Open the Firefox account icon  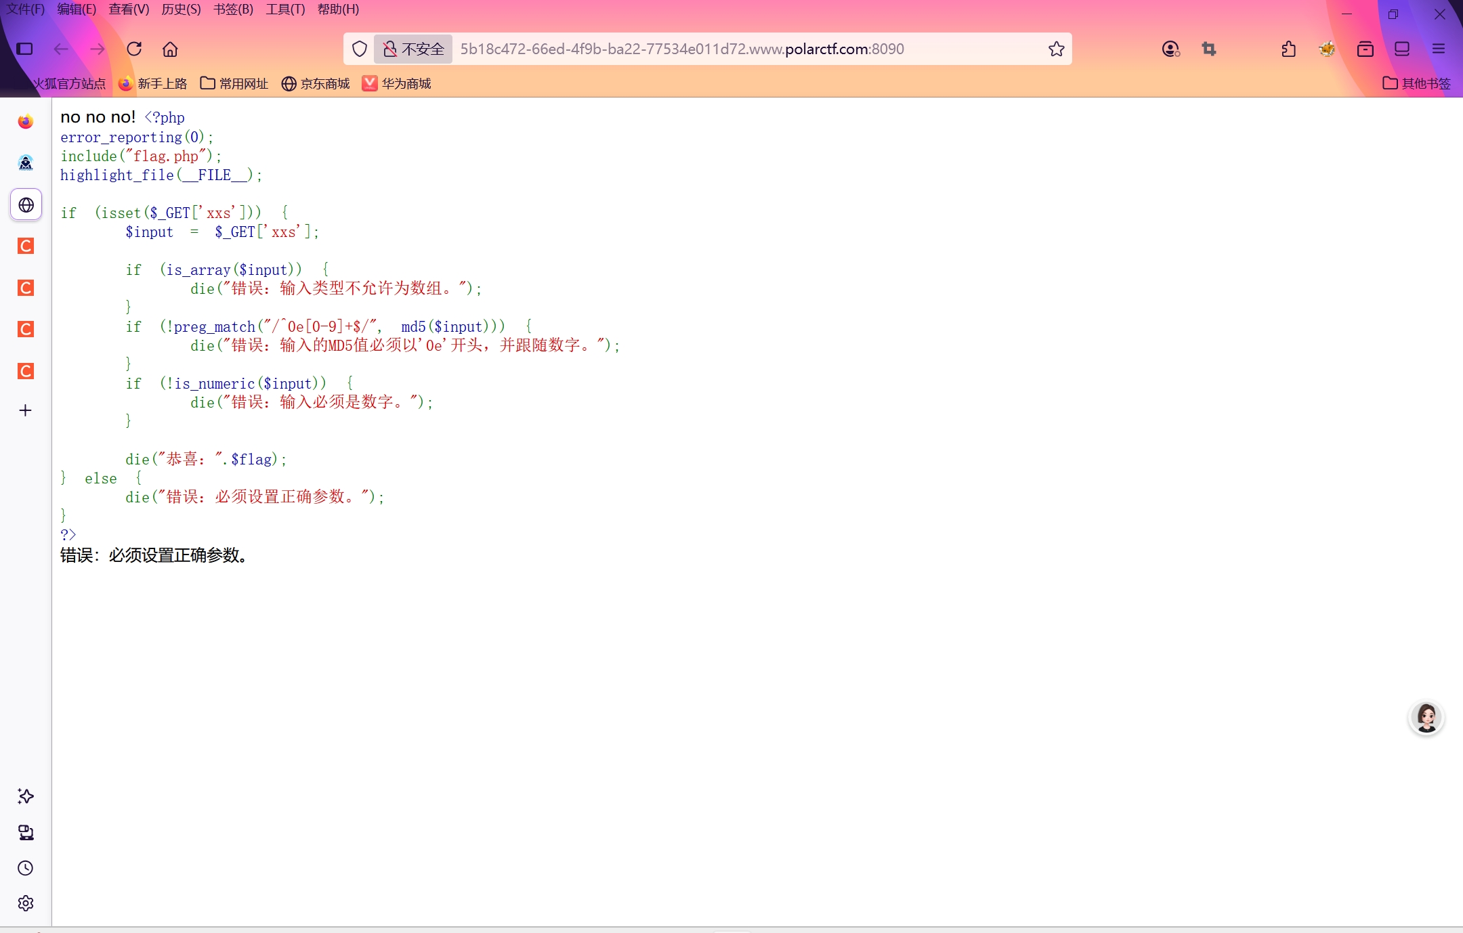point(1170,49)
